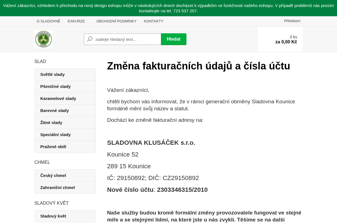337x224 pixels.
Task: Select Světlé slady category
Action: [65, 74]
